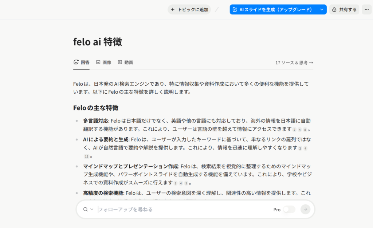Expand the search mode chevron in input bar
This screenshot has width=373, height=228.
point(92,209)
